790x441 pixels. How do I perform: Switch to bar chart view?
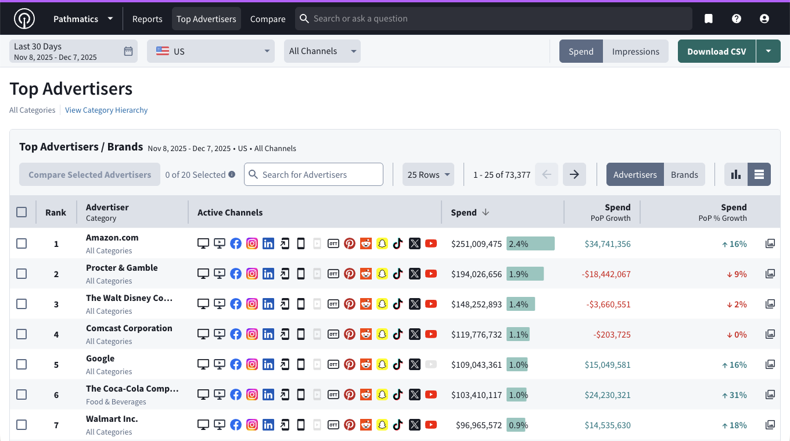coord(736,174)
